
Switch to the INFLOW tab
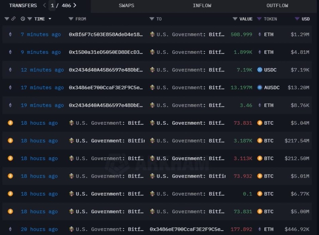pyautogui.click(x=202, y=6)
